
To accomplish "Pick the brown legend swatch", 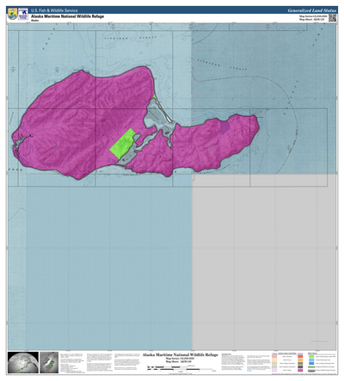I will click(300, 363).
